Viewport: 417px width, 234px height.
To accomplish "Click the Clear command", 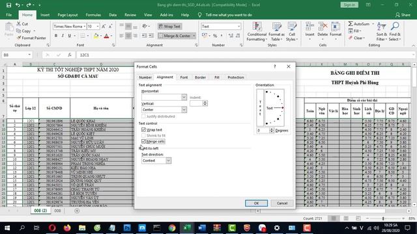I will coord(356,38).
